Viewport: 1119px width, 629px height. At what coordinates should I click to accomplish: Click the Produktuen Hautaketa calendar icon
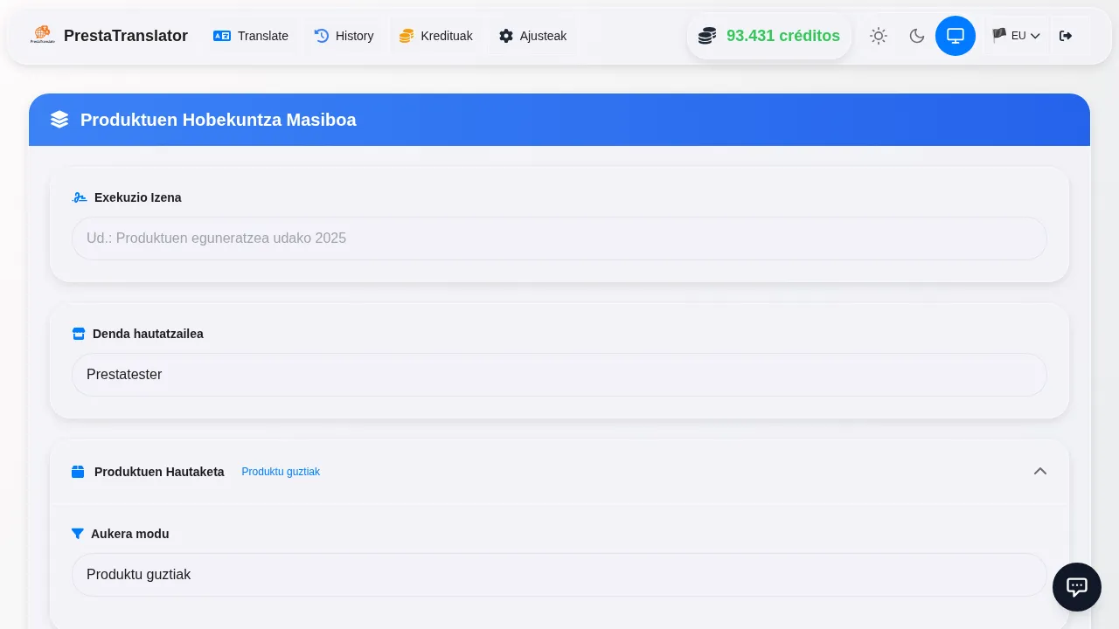78,472
